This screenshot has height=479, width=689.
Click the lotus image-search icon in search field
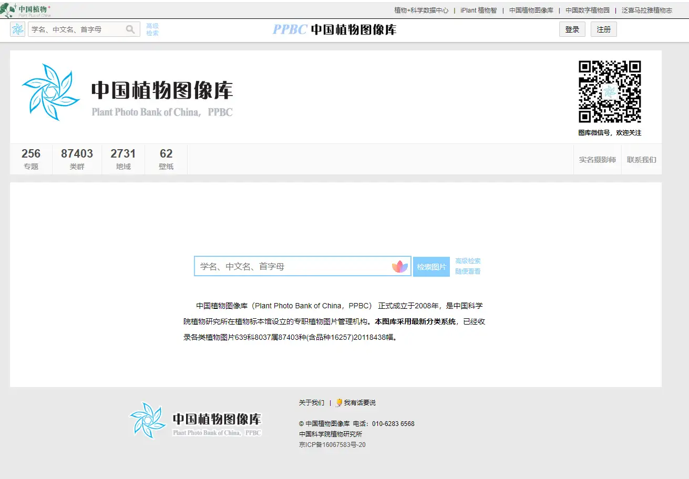pos(400,266)
